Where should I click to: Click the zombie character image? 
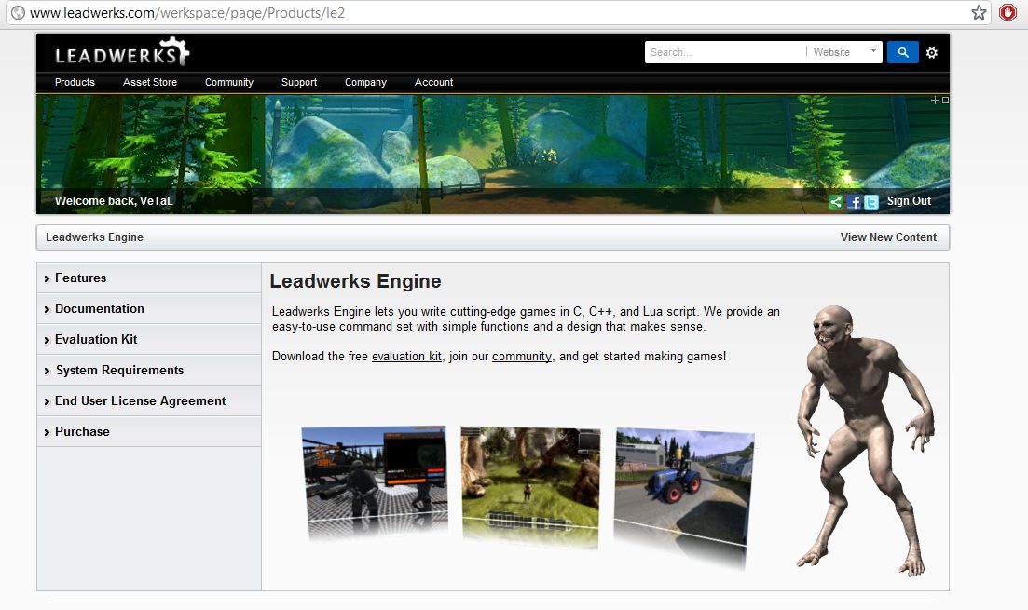(864, 441)
